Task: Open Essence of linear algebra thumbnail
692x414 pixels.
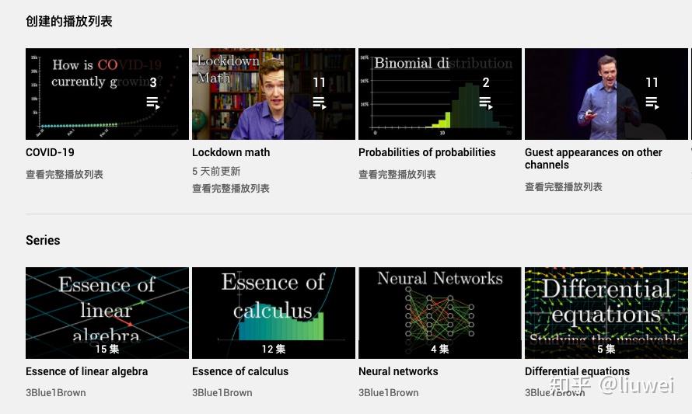Action: pyautogui.click(x=107, y=313)
